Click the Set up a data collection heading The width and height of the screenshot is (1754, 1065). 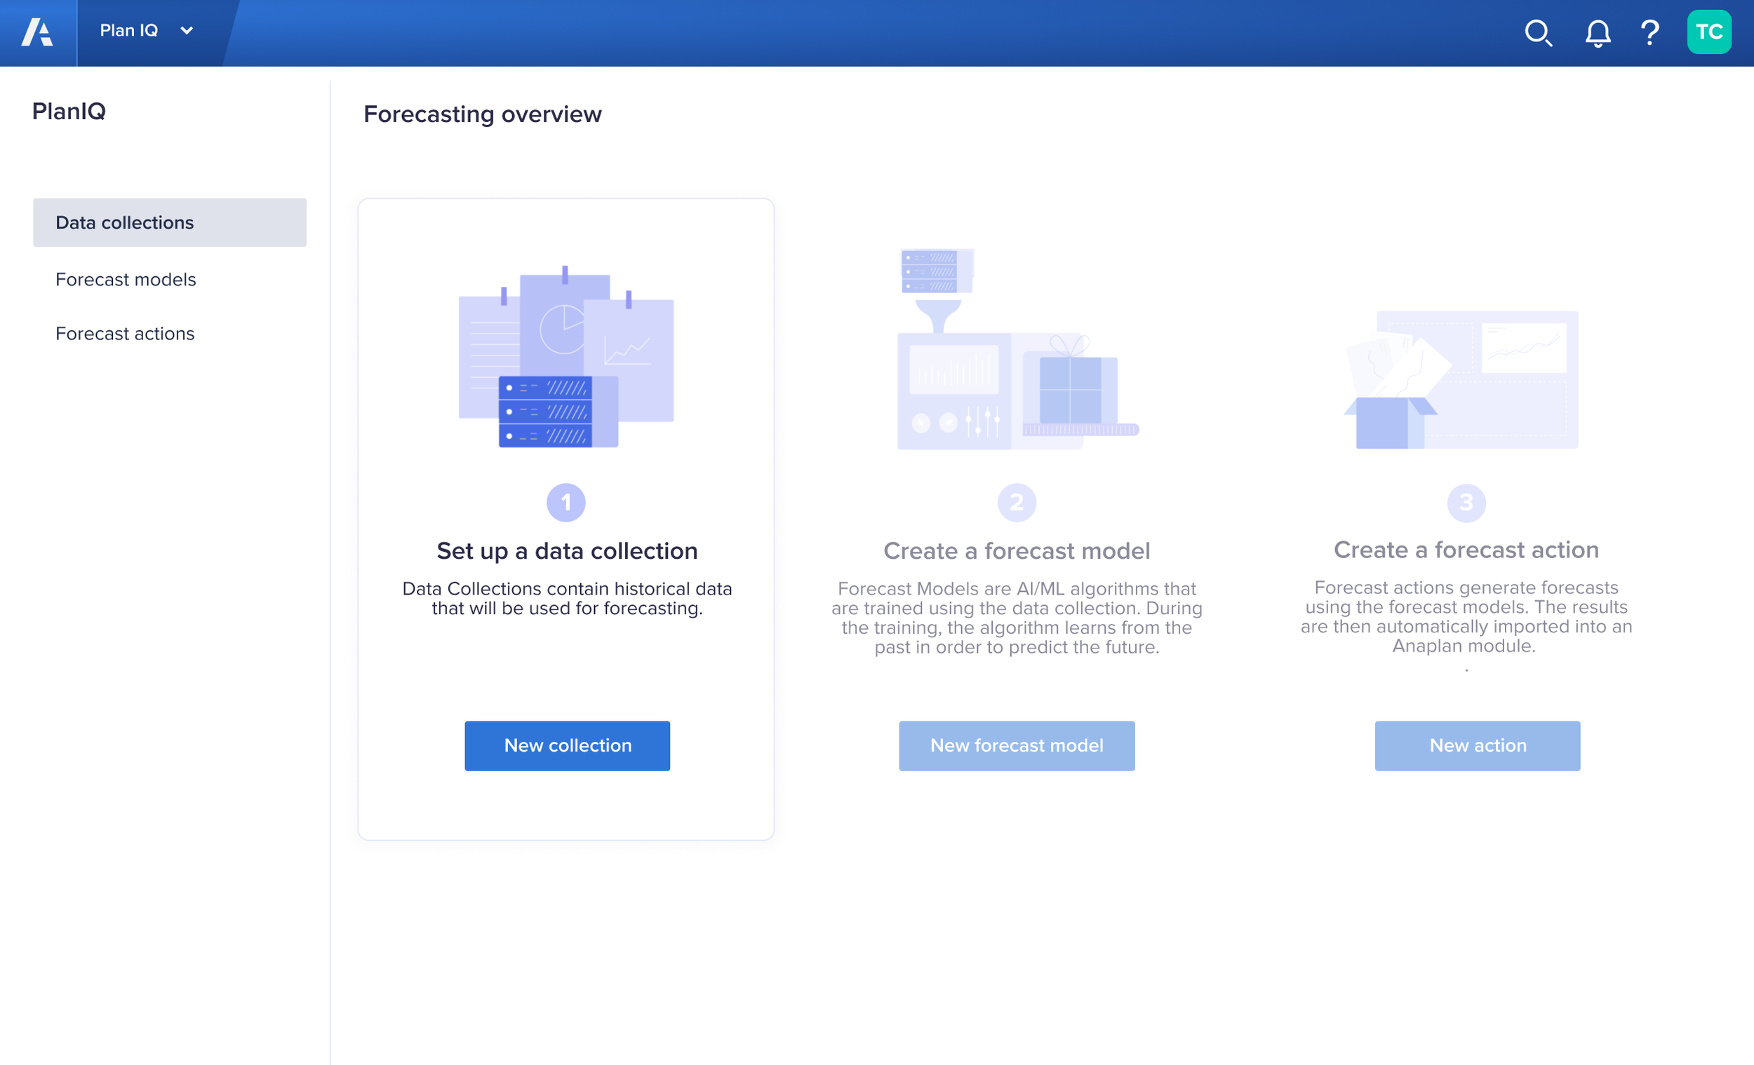(x=567, y=550)
